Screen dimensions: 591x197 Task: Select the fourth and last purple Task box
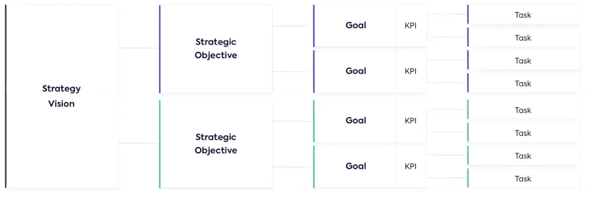tap(523, 84)
